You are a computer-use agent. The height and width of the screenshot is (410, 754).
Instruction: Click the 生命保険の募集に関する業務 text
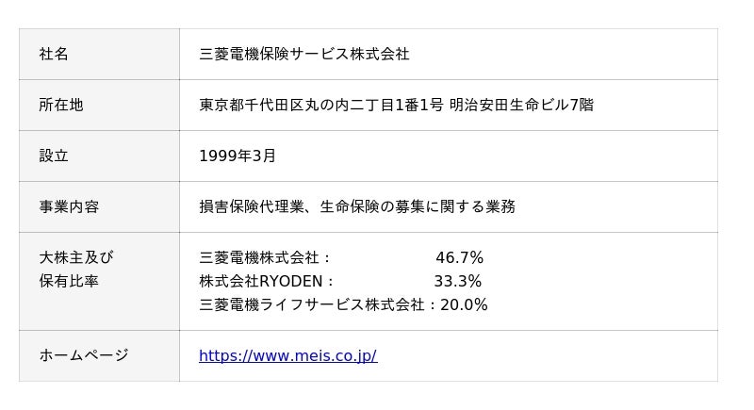click(418, 206)
